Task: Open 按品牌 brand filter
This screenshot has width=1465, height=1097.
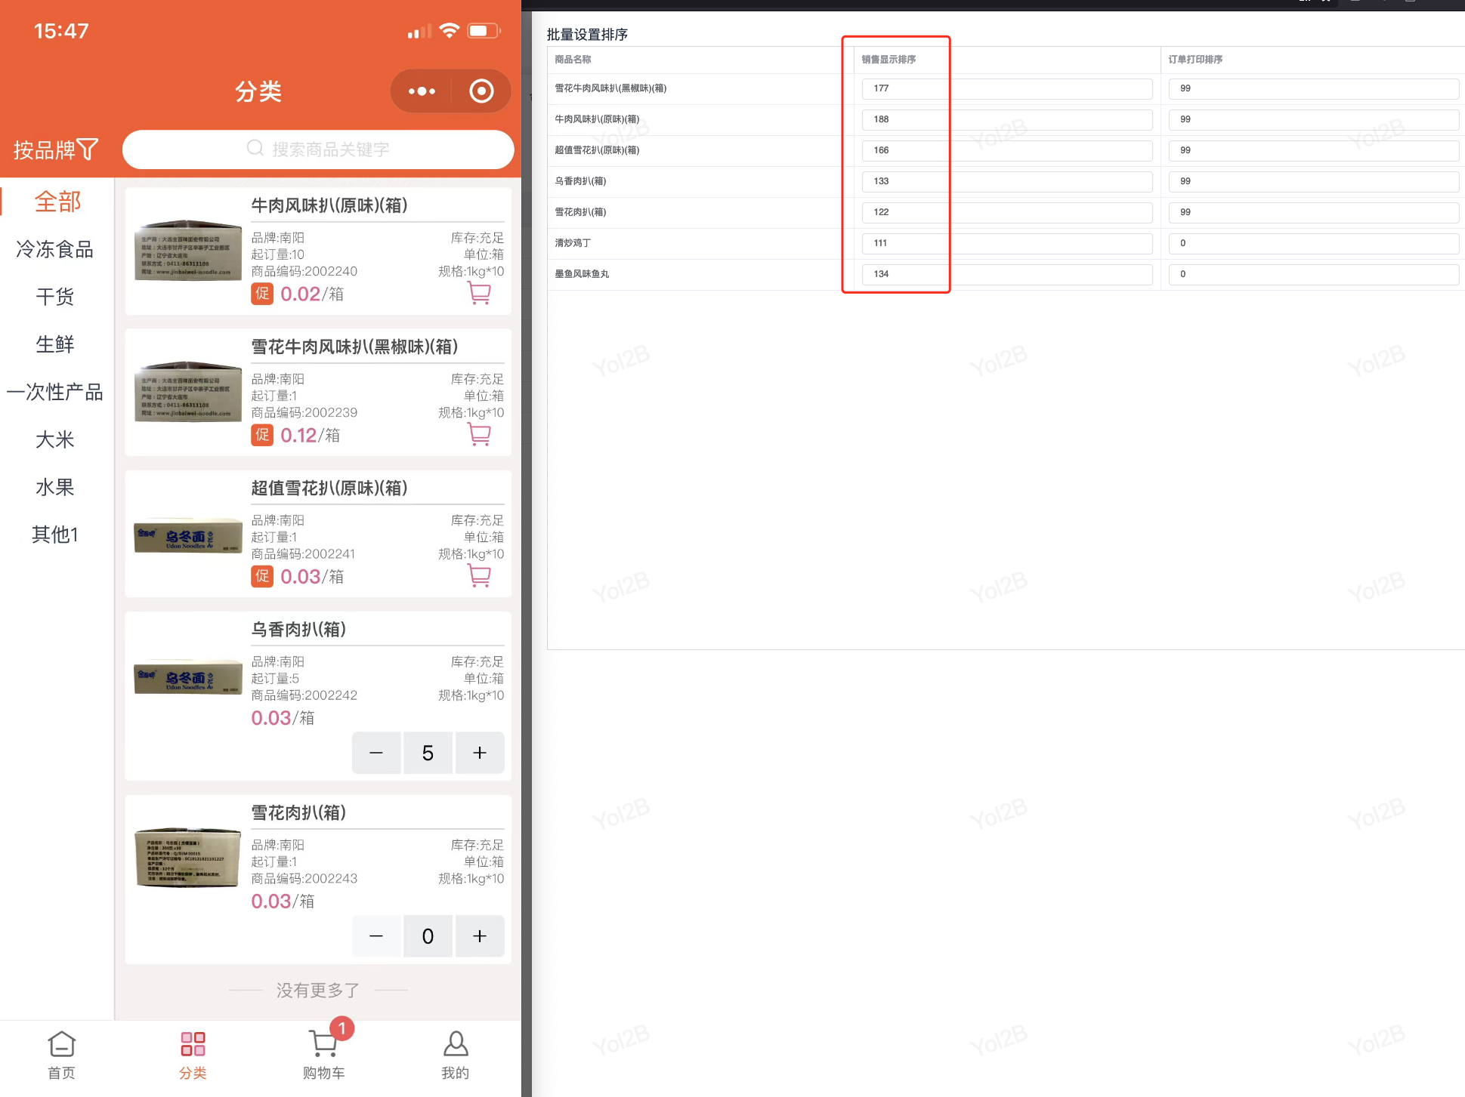Action: tap(56, 149)
